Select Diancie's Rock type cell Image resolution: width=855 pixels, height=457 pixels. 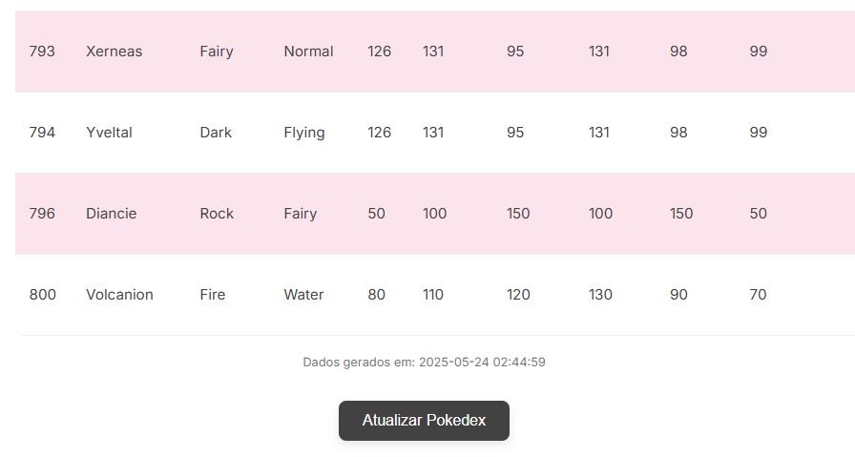pos(217,214)
